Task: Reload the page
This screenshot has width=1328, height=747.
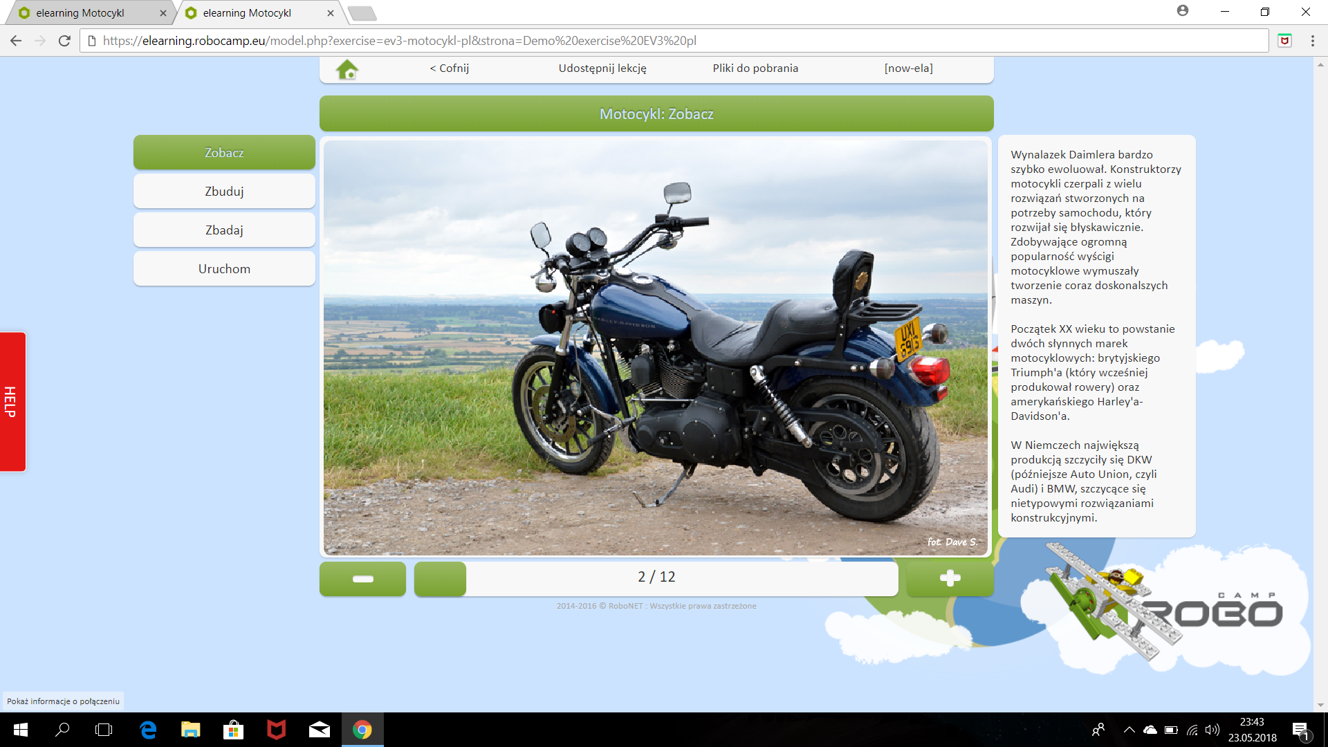Action: pos(64,41)
